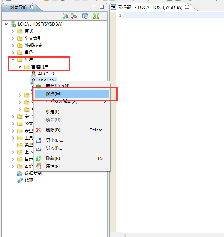Screen dimensions: 224x237
Task: Collapse the 用户 folder
Action: click(13, 60)
